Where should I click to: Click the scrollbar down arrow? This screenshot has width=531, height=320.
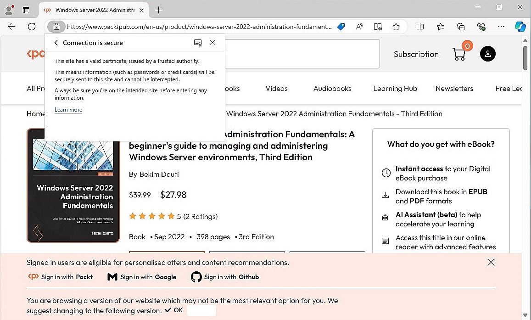[525, 315]
